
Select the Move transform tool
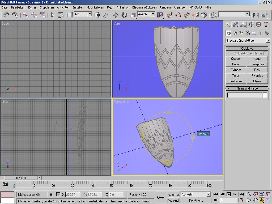(116, 15)
